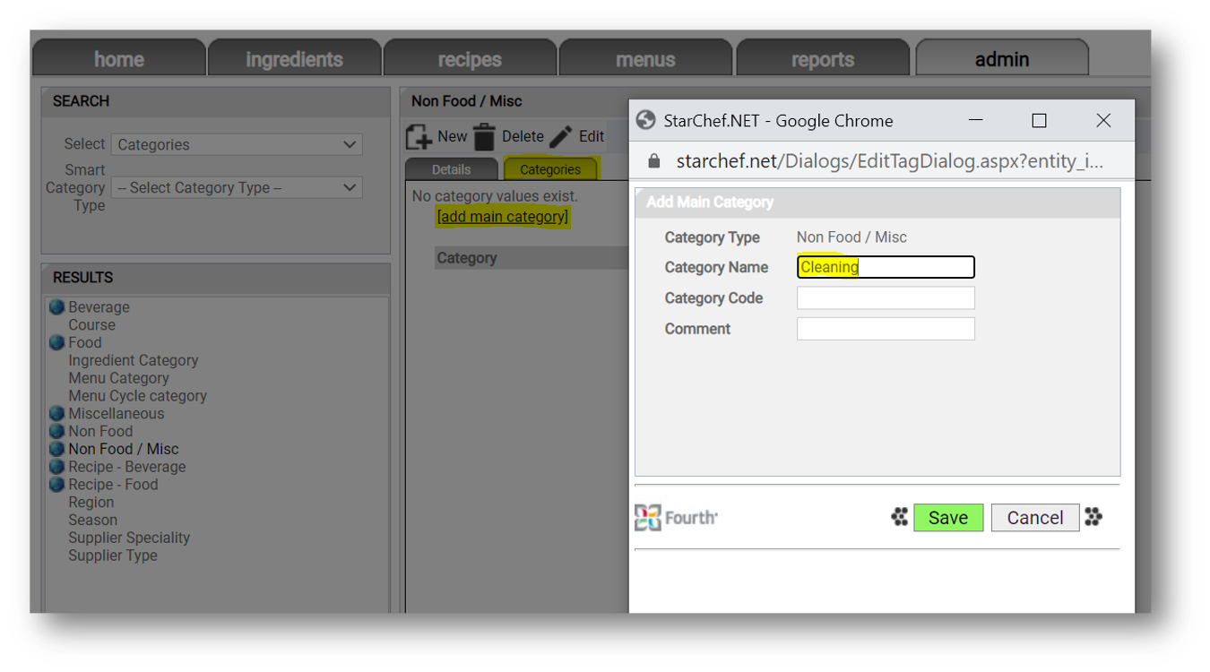
Task: Click the Chrome globe icon in dialog title bar
Action: [x=645, y=120]
